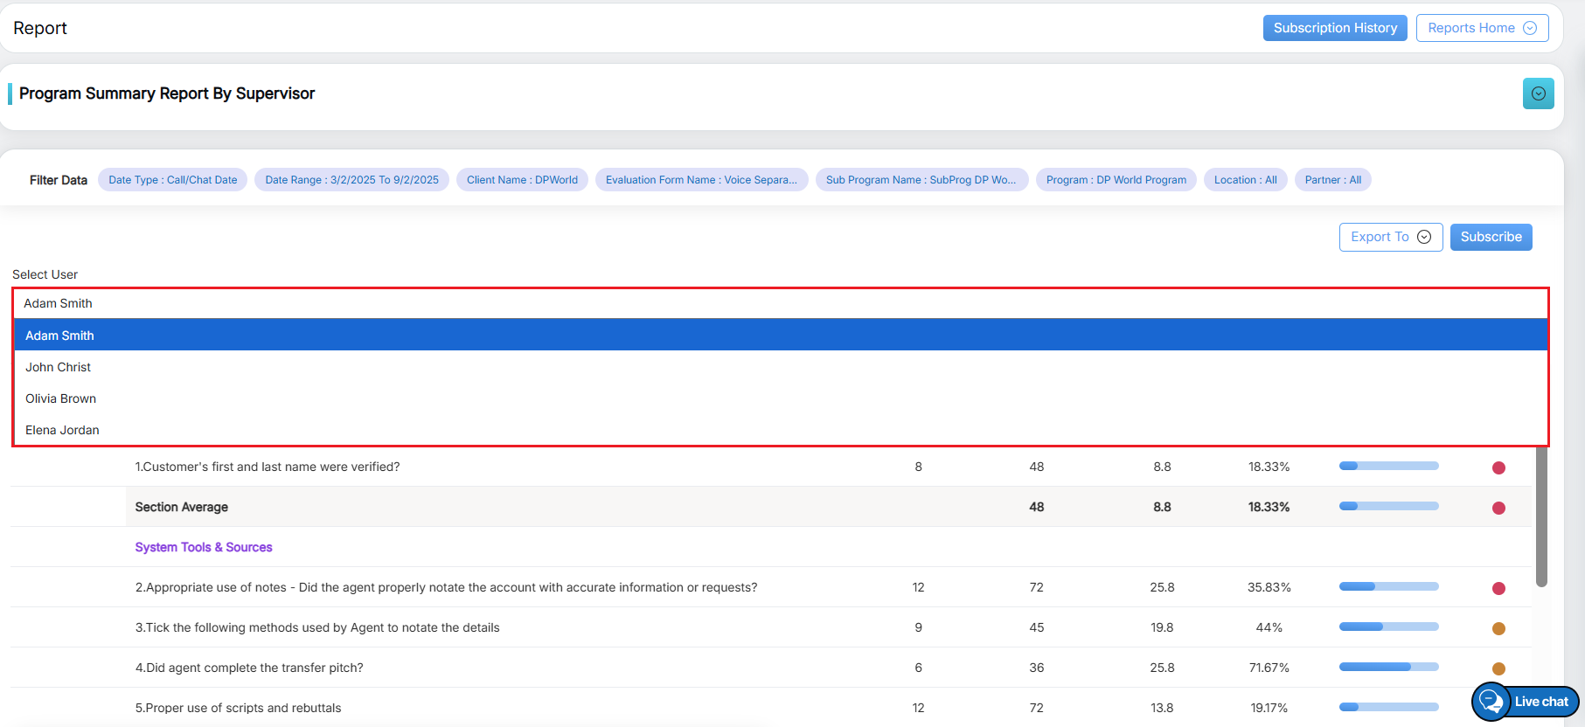The image size is (1585, 727).
Task: Click the teal collapse icon beside report title
Action: coord(1538,93)
